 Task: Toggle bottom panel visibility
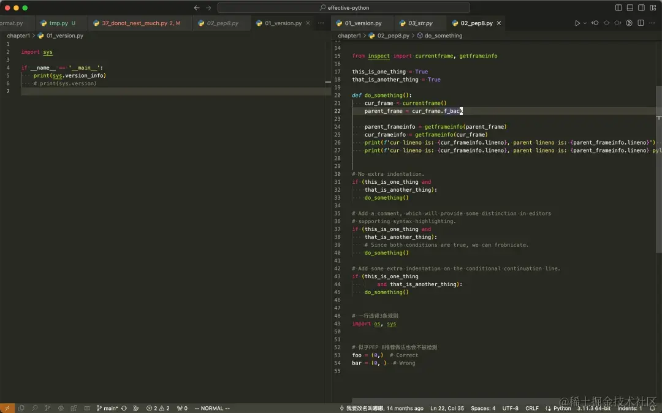point(630,7)
